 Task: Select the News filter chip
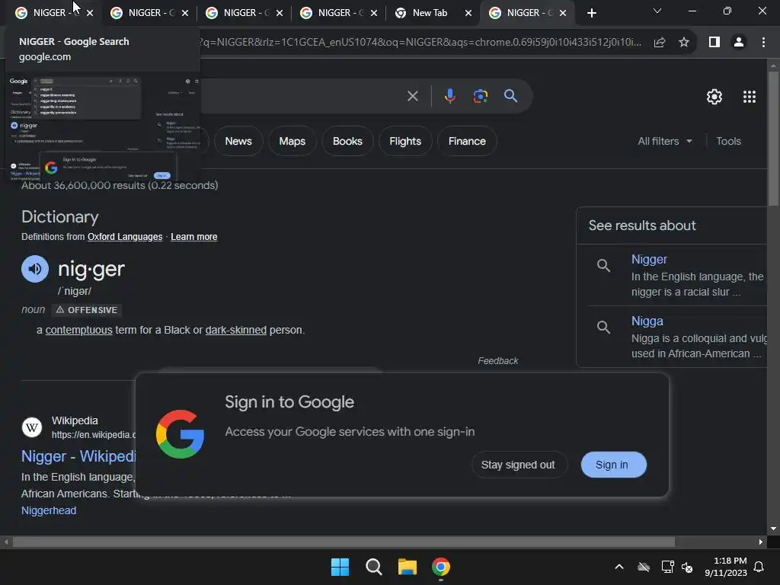click(x=238, y=141)
